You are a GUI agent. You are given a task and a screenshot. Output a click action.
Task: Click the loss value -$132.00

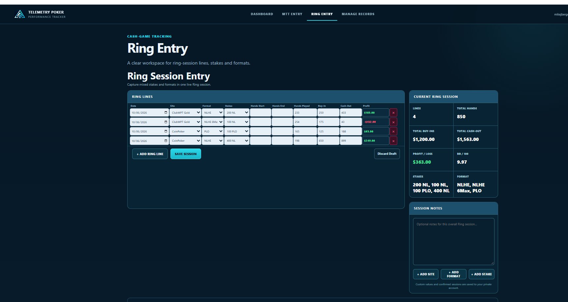point(370,122)
